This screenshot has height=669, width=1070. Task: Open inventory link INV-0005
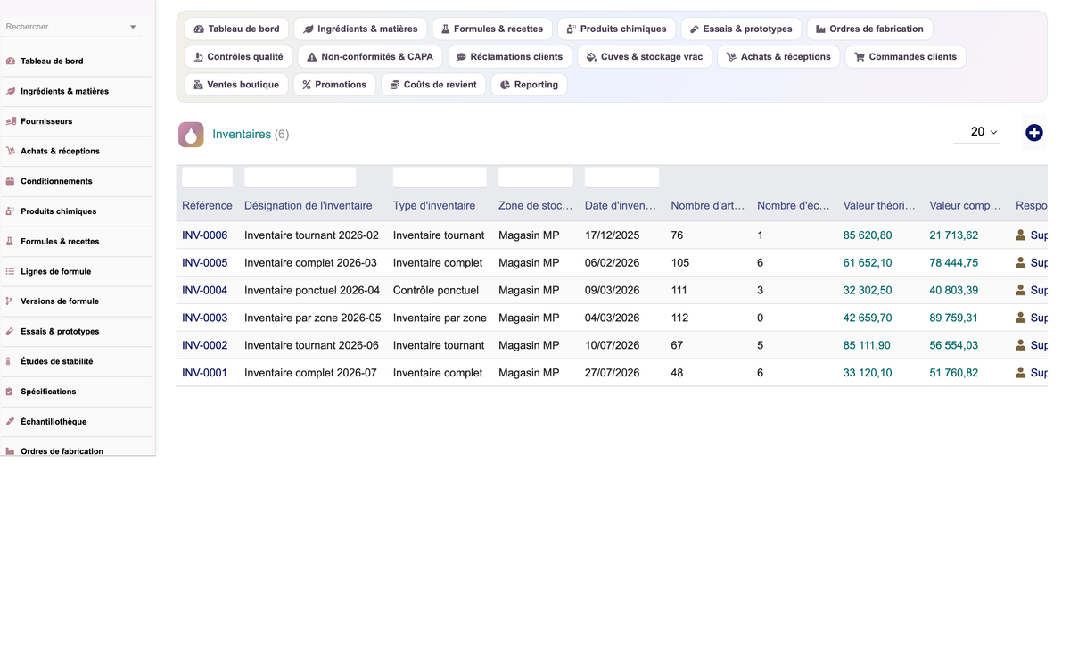[205, 263]
